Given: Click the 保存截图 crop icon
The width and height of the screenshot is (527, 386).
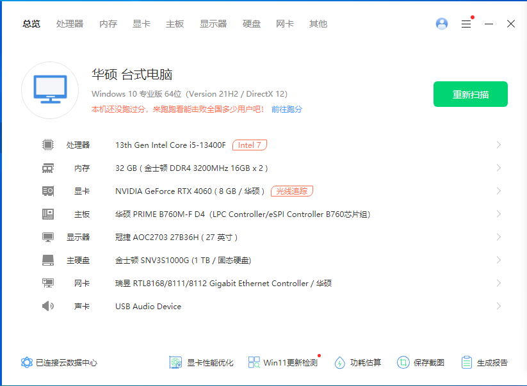Looking at the screenshot, I should [x=403, y=362].
